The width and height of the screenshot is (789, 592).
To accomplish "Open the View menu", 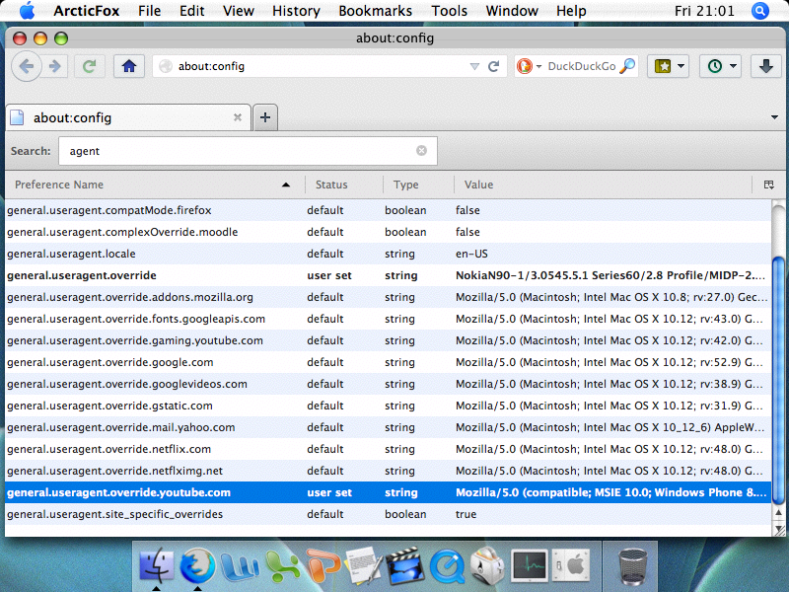I will pos(239,11).
